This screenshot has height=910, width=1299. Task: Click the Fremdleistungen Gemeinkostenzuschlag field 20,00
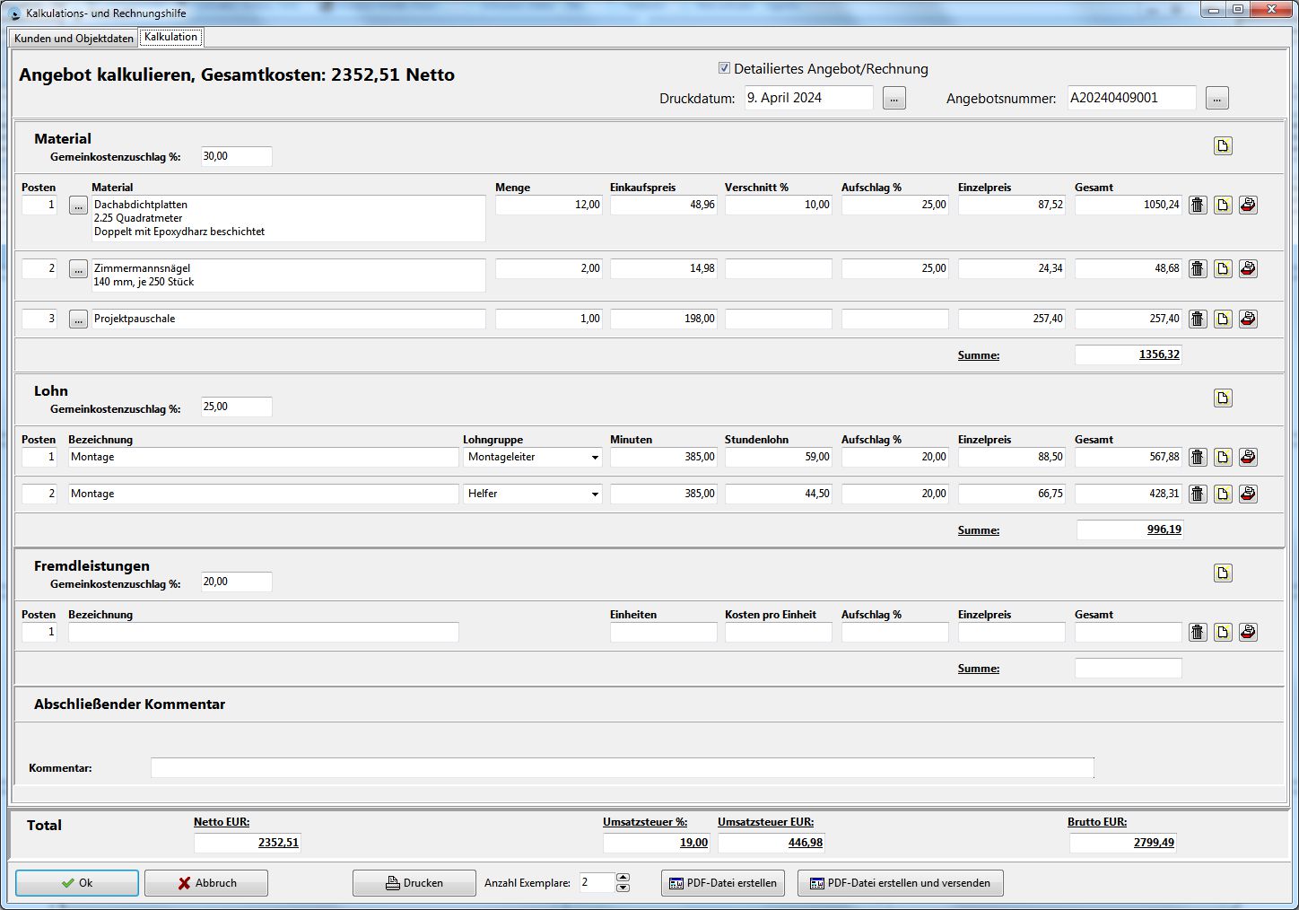point(237,582)
